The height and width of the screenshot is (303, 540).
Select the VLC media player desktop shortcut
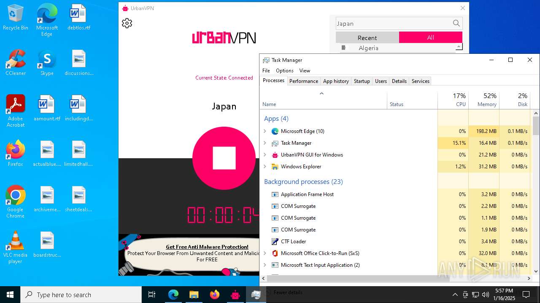(16, 247)
